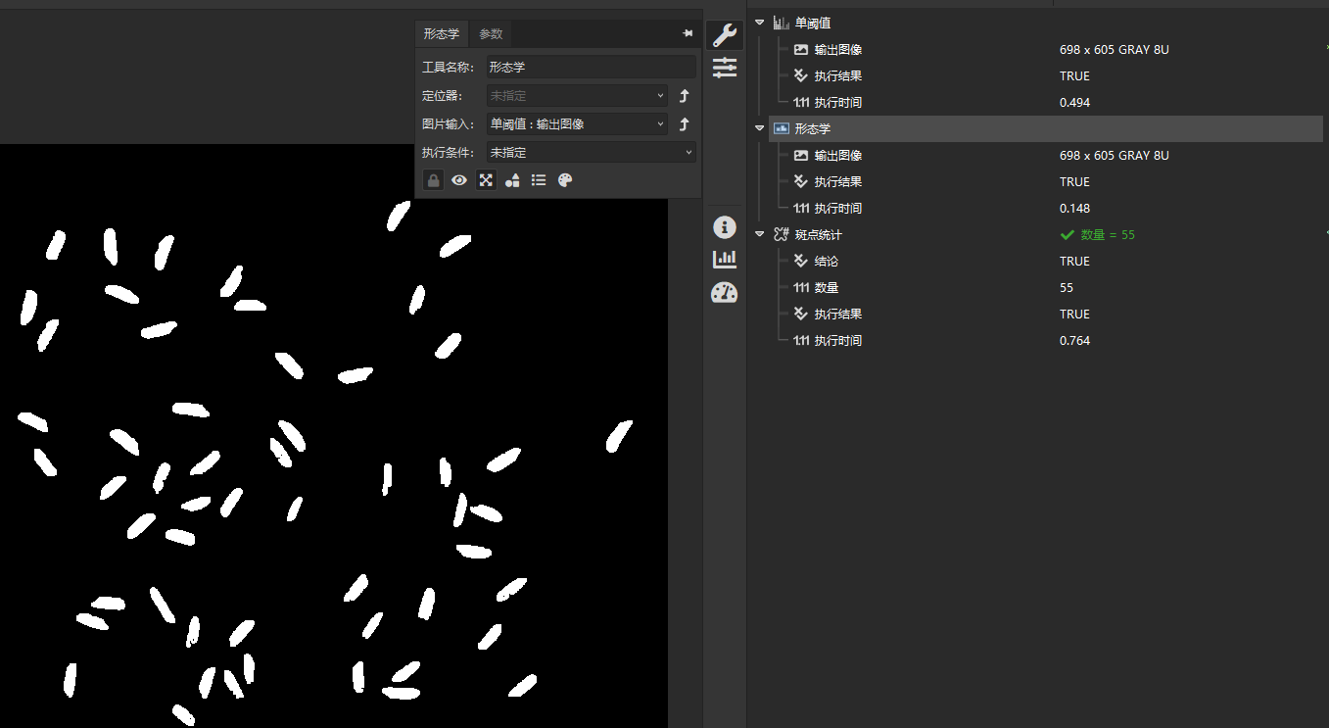1329x728 pixels.
Task: Select the 形态学 tab
Action: point(441,33)
